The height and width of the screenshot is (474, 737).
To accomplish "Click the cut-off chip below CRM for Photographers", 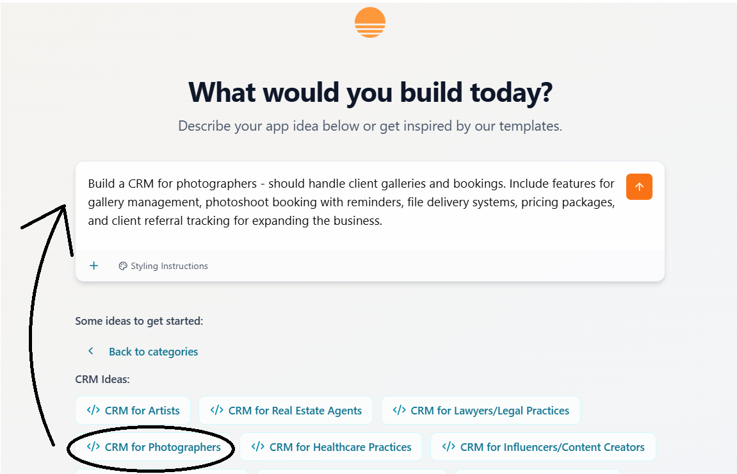I will (161, 471).
